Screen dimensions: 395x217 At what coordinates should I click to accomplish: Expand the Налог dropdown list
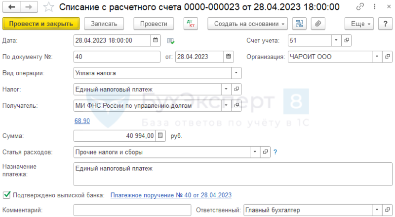tap(226, 89)
